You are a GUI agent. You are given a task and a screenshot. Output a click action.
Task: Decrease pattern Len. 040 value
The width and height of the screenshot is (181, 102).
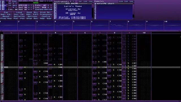pyautogui.click(x=51, y=7)
